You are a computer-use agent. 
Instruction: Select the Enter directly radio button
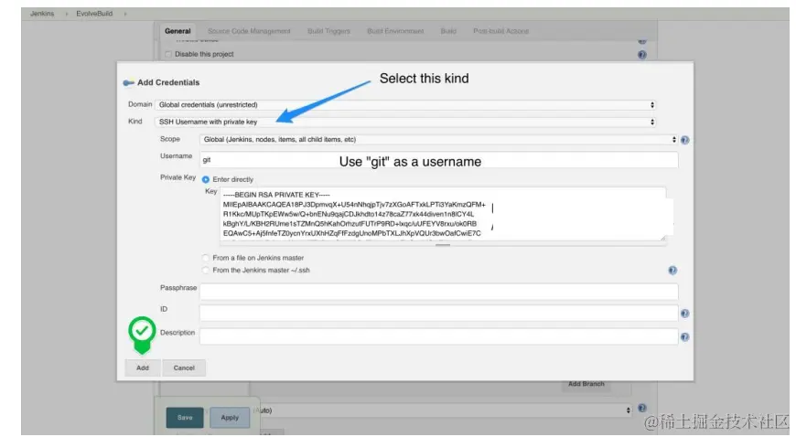(206, 180)
